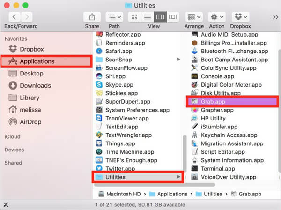Select Disk Utility.app
The image size is (281, 210).
point(233,93)
